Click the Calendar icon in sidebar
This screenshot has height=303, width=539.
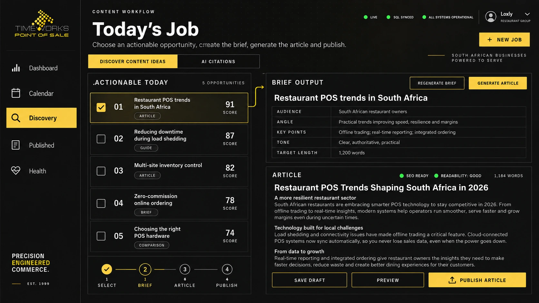16,93
